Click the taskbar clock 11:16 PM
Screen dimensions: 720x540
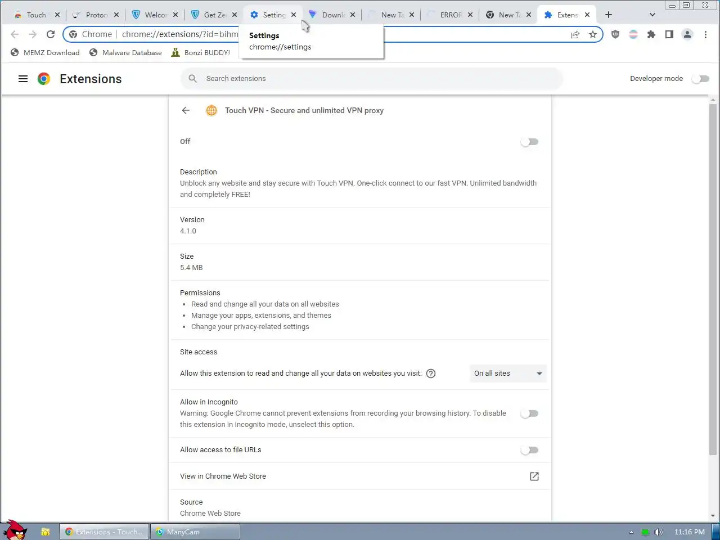[x=689, y=532]
